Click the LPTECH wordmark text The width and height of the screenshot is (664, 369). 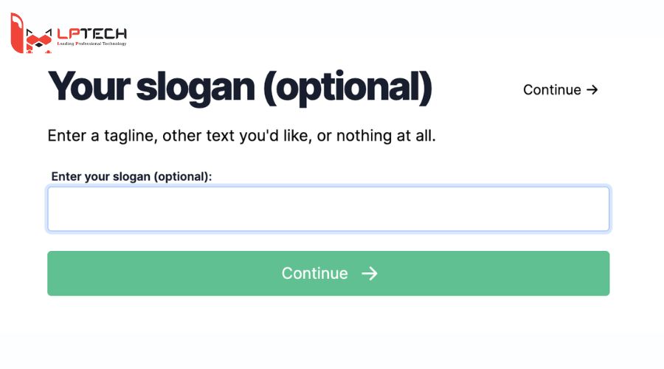[91, 33]
